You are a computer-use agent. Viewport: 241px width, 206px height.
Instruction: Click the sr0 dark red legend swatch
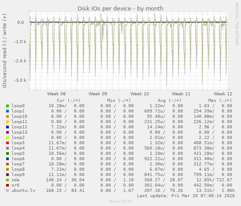(x=7, y=185)
